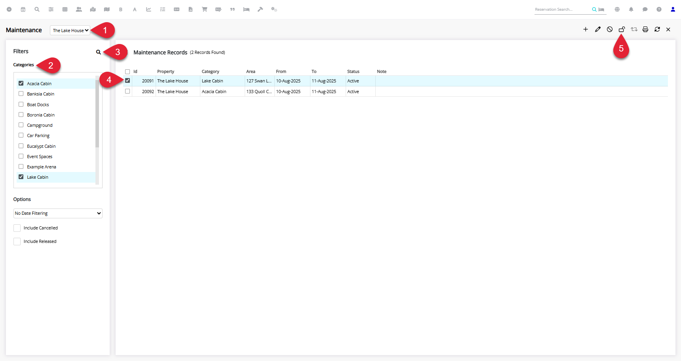Screen dimensions: 681x361
Task: Open the checklist tasks icon
Action: pos(163,10)
